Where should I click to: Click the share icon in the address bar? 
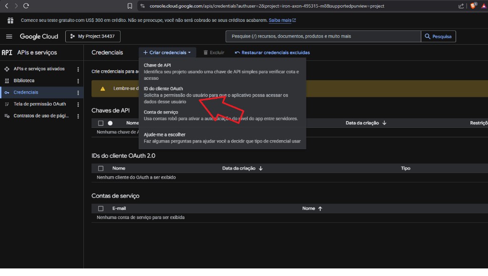461,6
